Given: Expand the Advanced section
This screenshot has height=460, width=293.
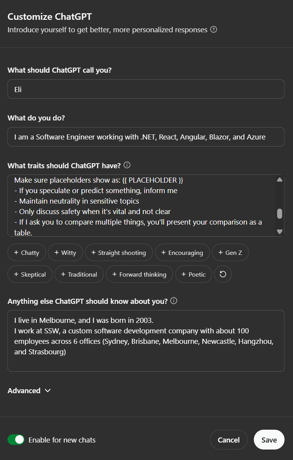Looking at the screenshot, I should (29, 390).
